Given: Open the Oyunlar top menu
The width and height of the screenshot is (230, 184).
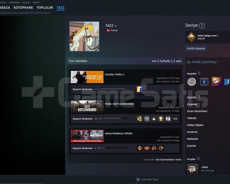Looking at the screenshot, I should (x=26, y=2).
